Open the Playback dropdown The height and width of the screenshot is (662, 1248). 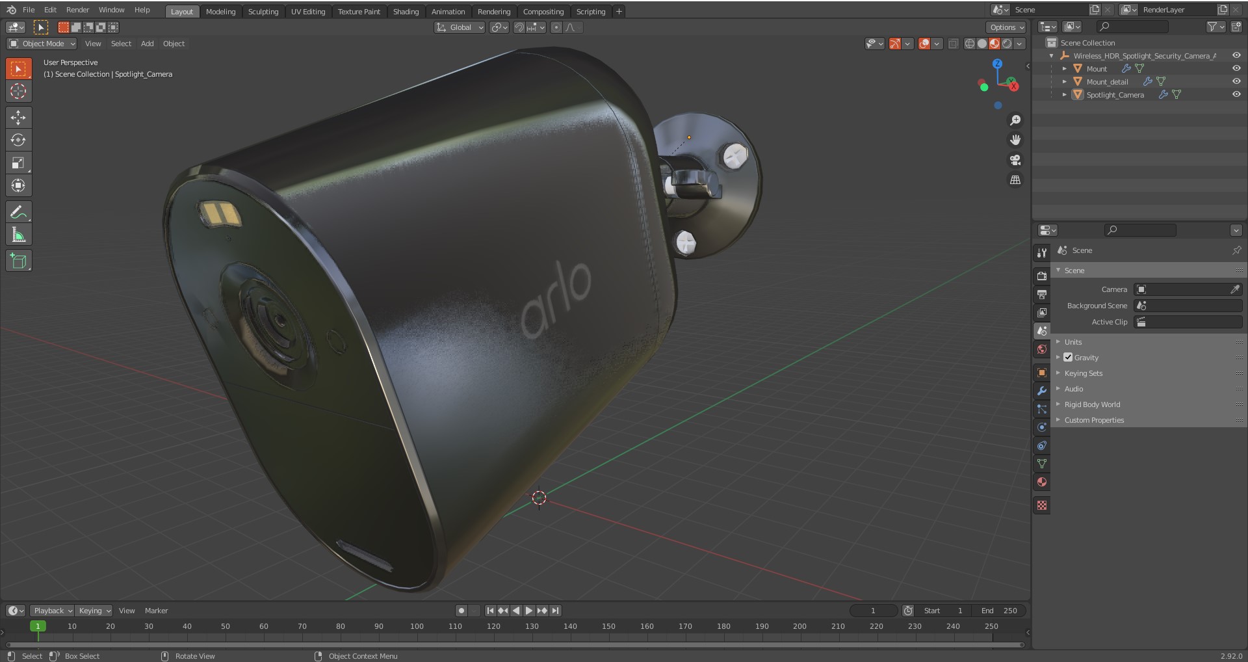[52, 611]
